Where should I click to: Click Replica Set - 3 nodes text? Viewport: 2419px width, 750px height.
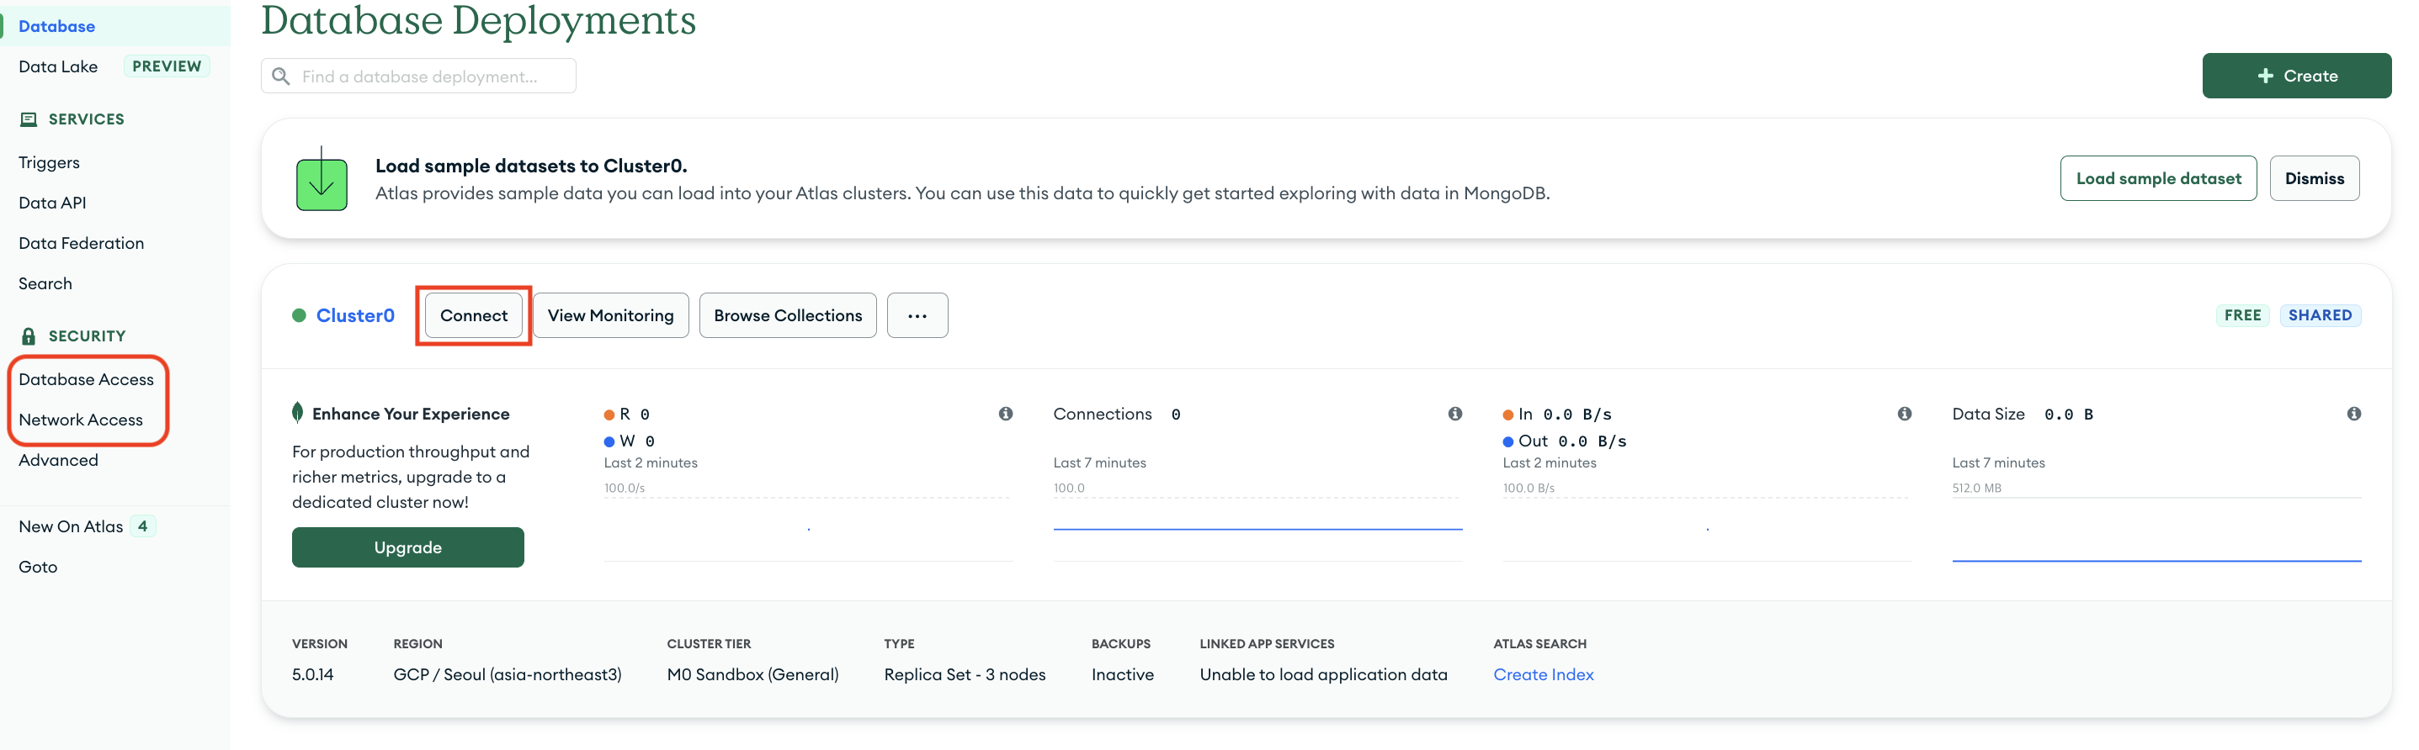965,674
